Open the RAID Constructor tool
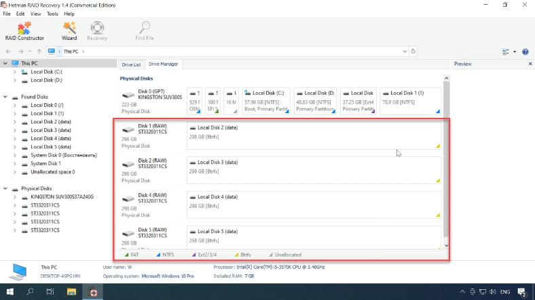 tap(24, 31)
